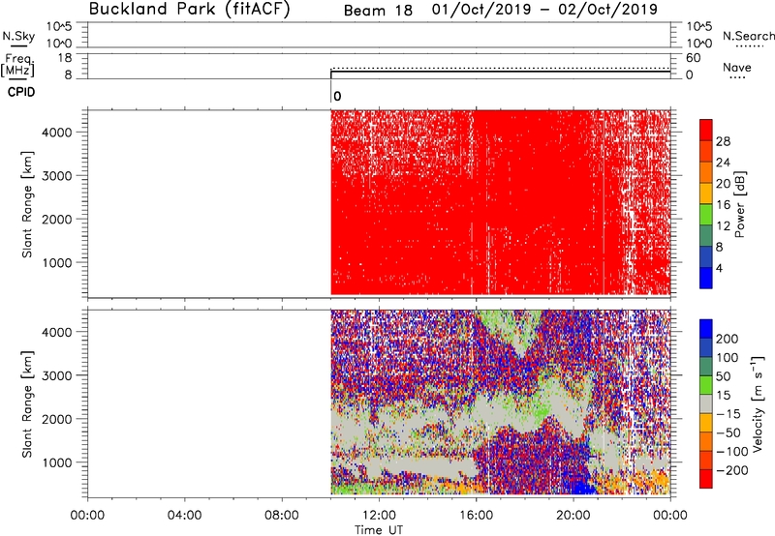The width and height of the screenshot is (775, 536).
Task: Click the '4000' tick of the power panel
Action: [x=57, y=133]
